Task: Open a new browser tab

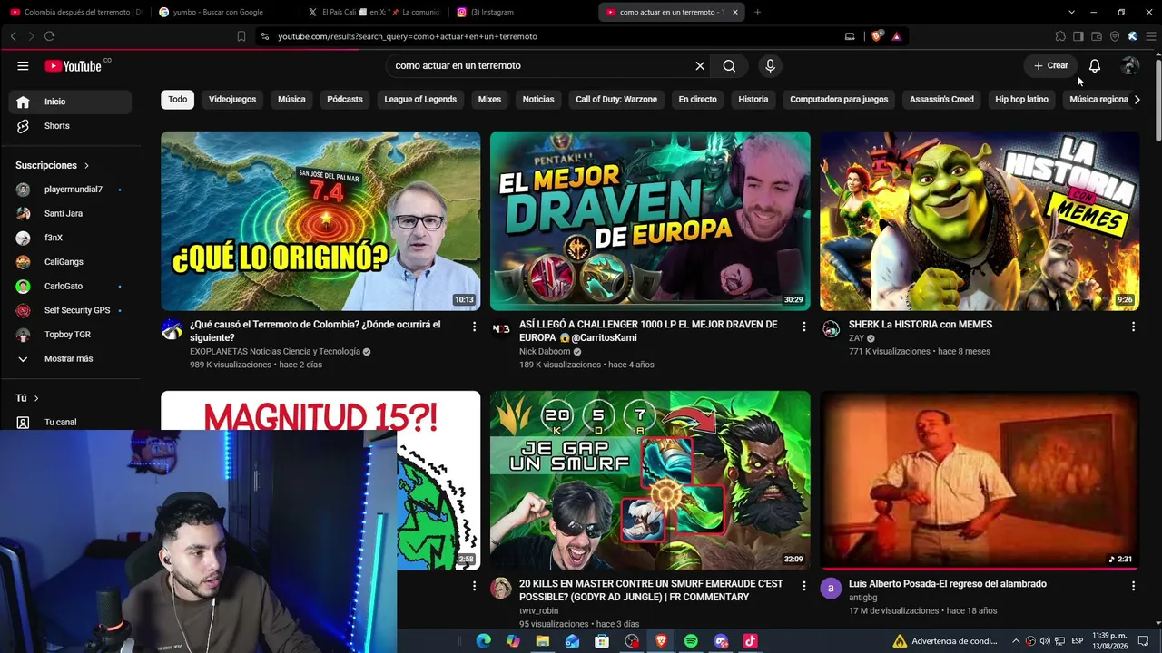Action: pos(757,12)
